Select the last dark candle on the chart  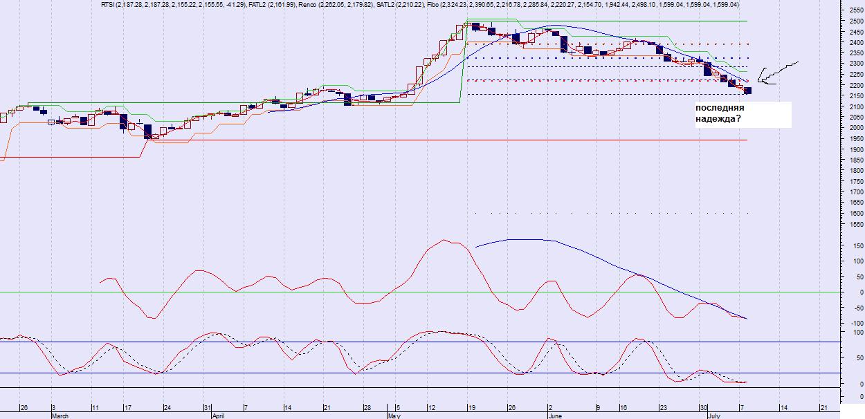pos(747,91)
